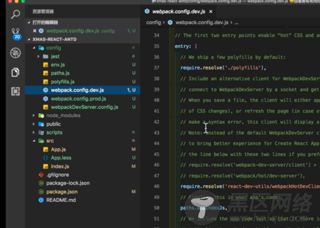This screenshot has width=320, height=228.
Task: Open package.json file
Action: 62,192
